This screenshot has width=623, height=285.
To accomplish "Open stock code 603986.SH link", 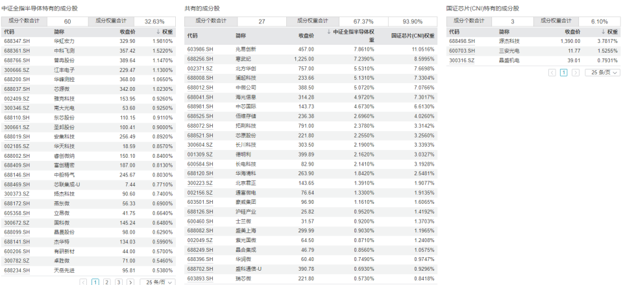I will point(201,49).
